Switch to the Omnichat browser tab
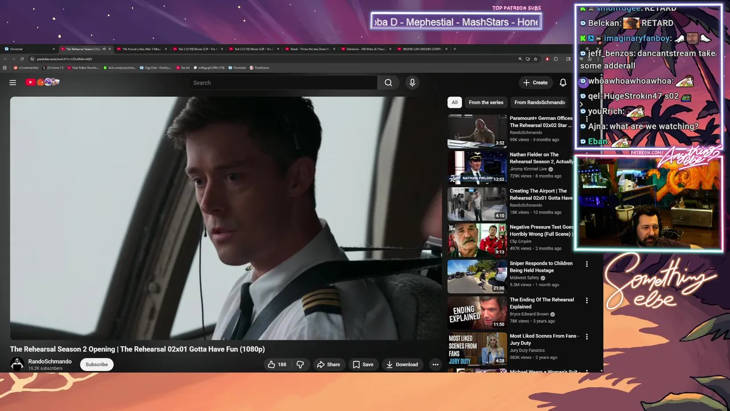Image resolution: width=730 pixels, height=411 pixels. click(29, 49)
